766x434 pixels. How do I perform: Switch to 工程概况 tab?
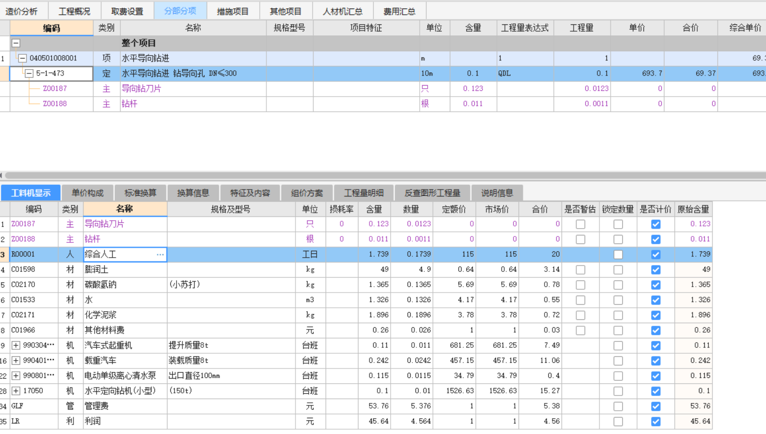pyautogui.click(x=75, y=11)
